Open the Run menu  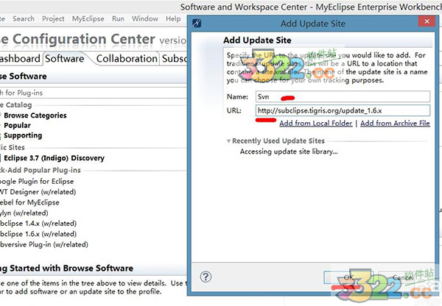(118, 19)
